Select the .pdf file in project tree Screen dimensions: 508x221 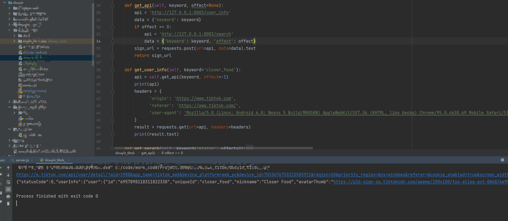tap(45, 151)
